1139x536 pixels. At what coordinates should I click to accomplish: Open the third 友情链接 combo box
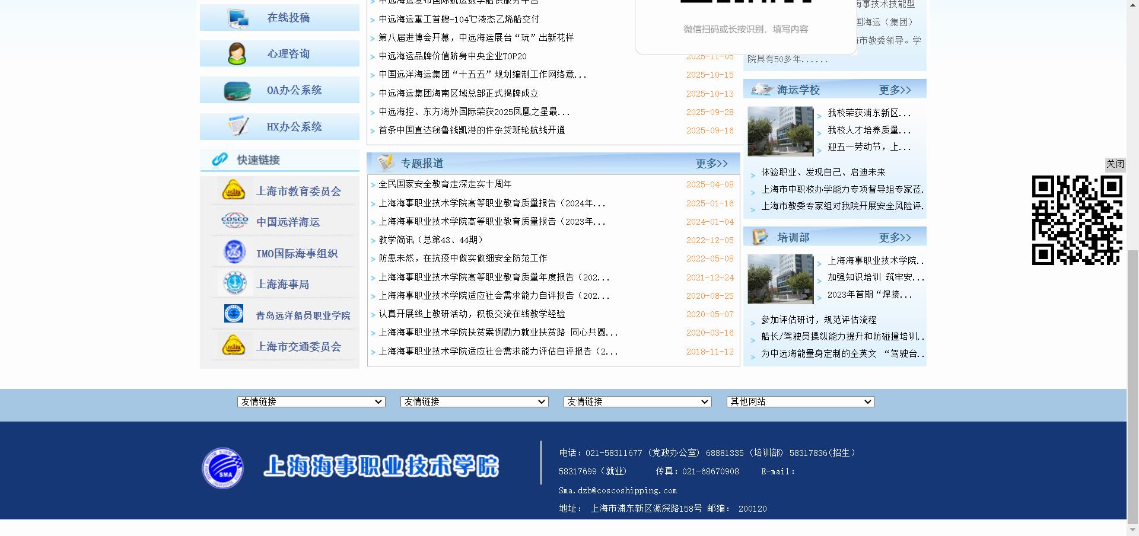coord(637,401)
